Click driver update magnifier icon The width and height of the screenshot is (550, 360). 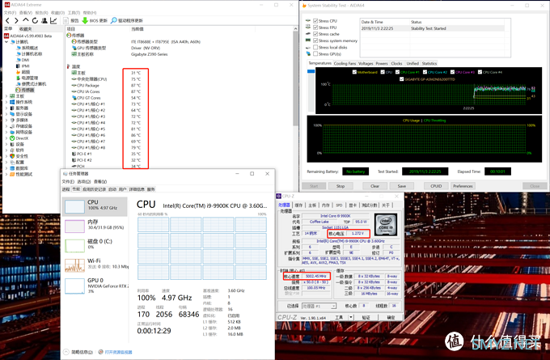[x=114, y=21]
